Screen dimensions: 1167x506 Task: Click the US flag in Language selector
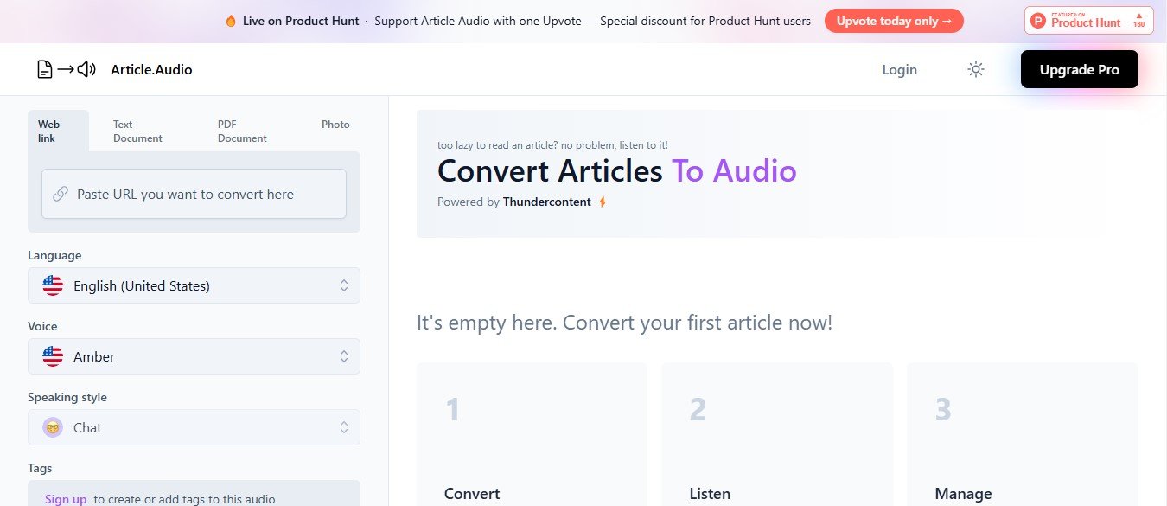(53, 285)
